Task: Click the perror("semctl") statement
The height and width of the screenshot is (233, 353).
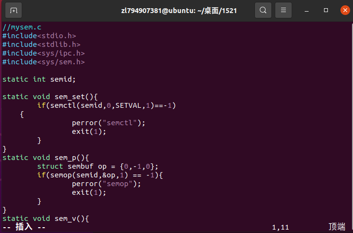Action: [109, 123]
